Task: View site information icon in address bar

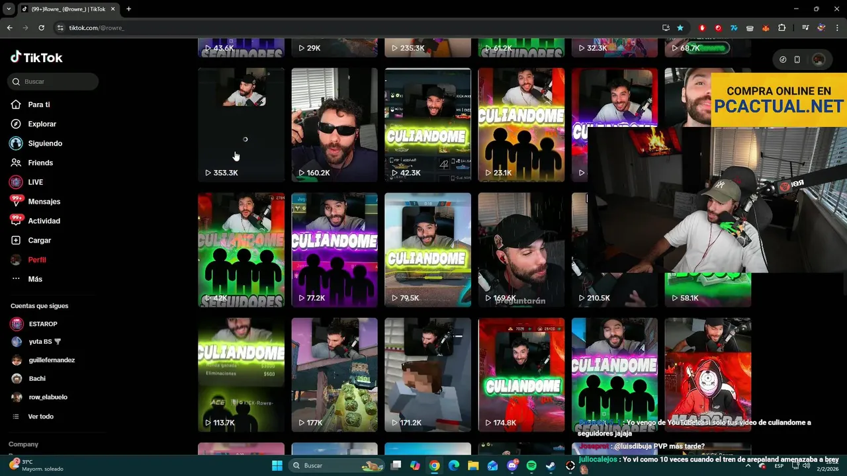Action: 60,28
